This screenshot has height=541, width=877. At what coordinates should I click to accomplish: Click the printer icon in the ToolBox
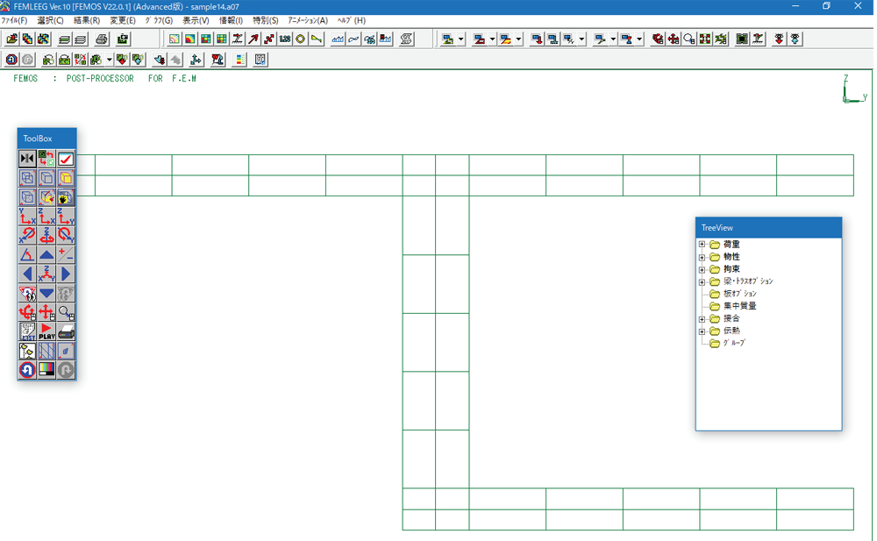tap(66, 331)
